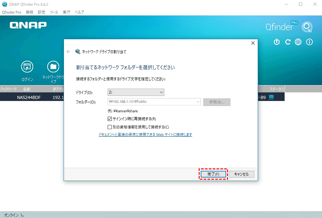The height and width of the screenshot is (218, 322).
Task: Enable 別の資格情報を使用して接続する checkbox
Action: click(110, 127)
